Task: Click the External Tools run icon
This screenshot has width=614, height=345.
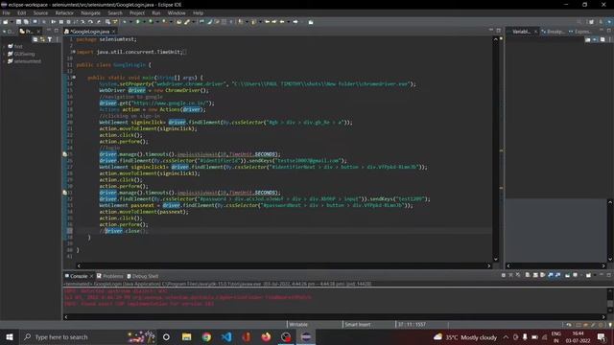Action: (164, 22)
